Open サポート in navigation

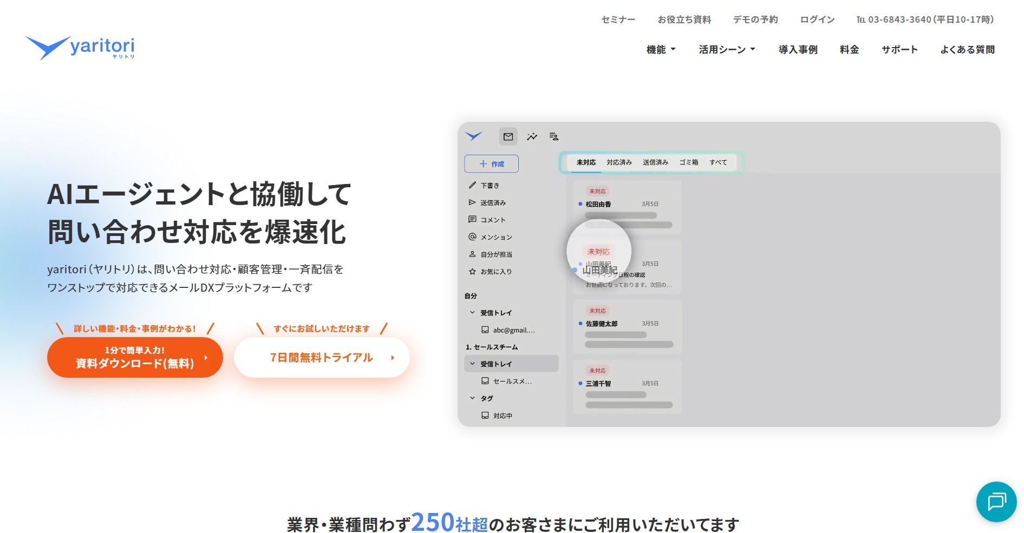point(899,50)
